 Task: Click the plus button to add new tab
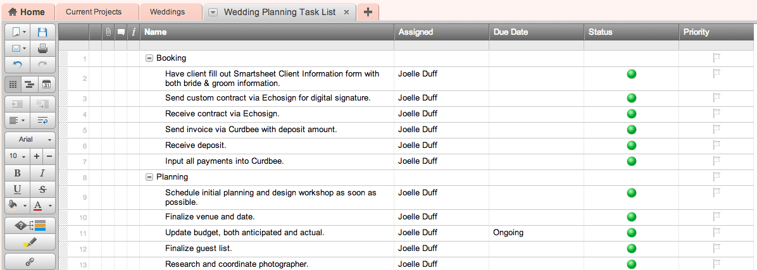(368, 12)
